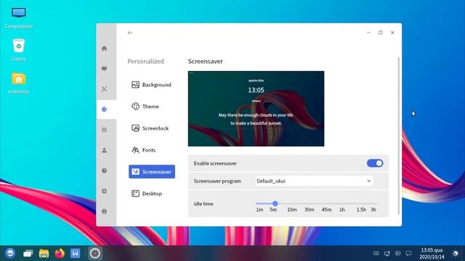Set idle time to 30m
465x261 pixels.
(310, 210)
